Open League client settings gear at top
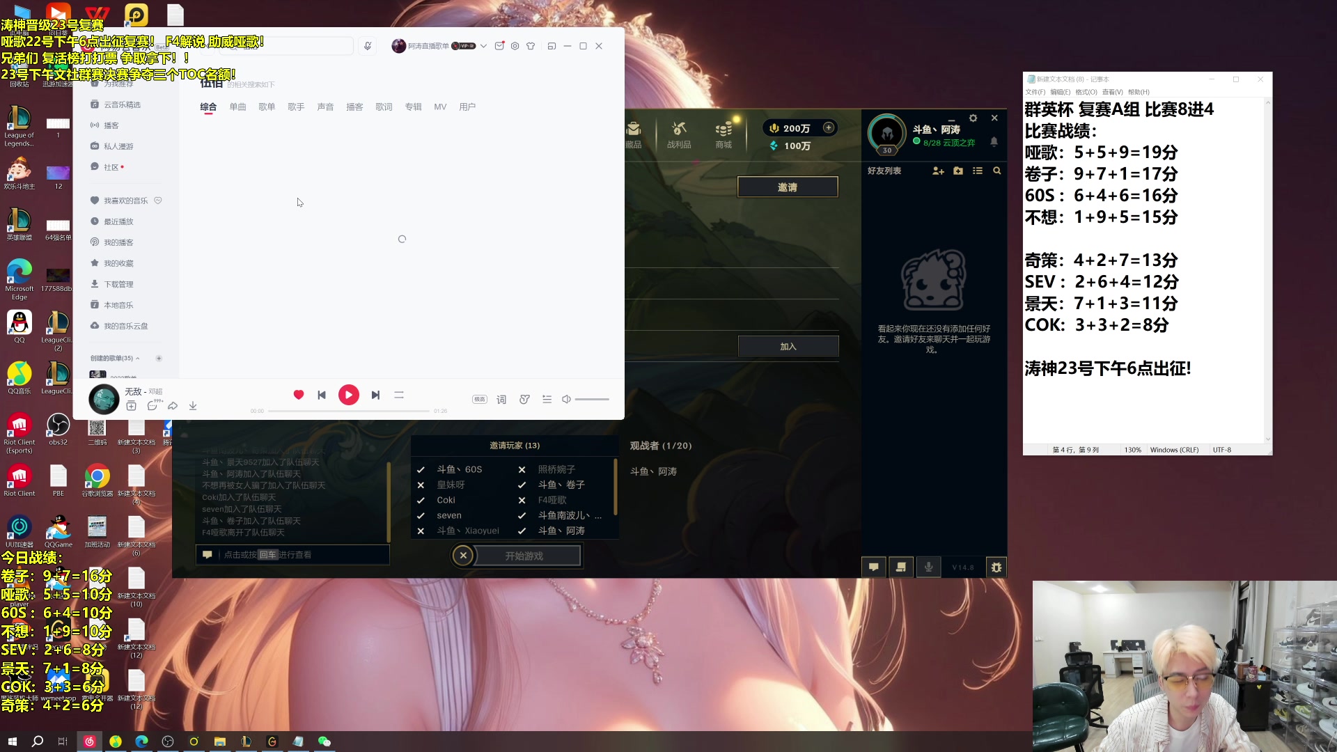Image resolution: width=1337 pixels, height=752 pixels. point(974,118)
